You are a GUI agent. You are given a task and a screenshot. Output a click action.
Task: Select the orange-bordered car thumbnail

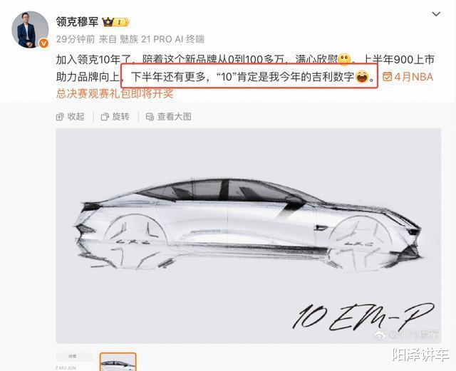[x=118, y=362]
